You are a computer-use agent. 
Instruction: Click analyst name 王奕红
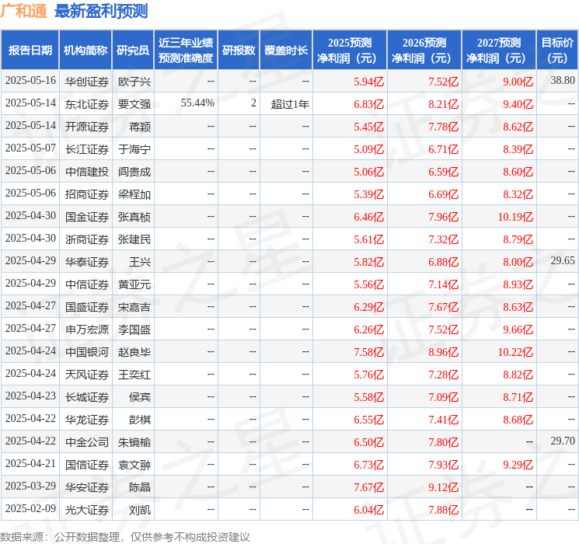point(134,375)
